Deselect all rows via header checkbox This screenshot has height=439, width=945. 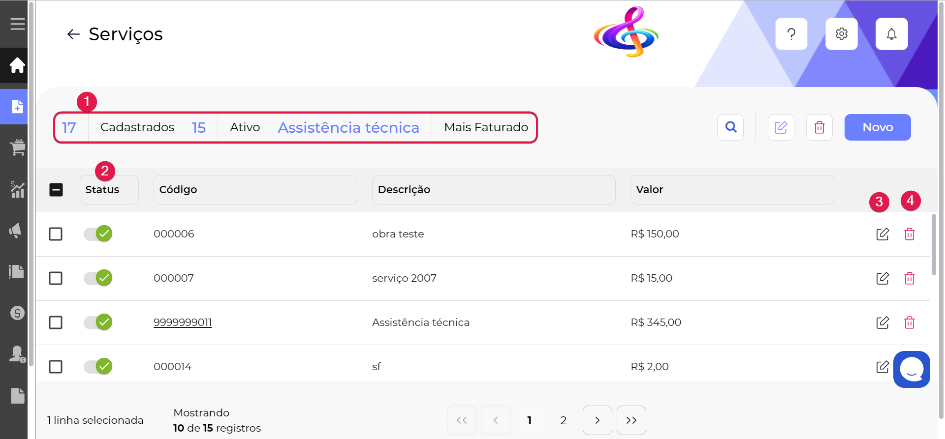(x=56, y=190)
